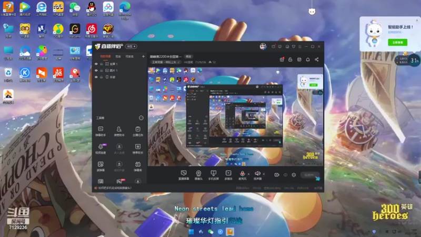This screenshot has width=421, height=237.
Task: Open the Microsoft Edge desktop shortcut
Action: (125, 10)
